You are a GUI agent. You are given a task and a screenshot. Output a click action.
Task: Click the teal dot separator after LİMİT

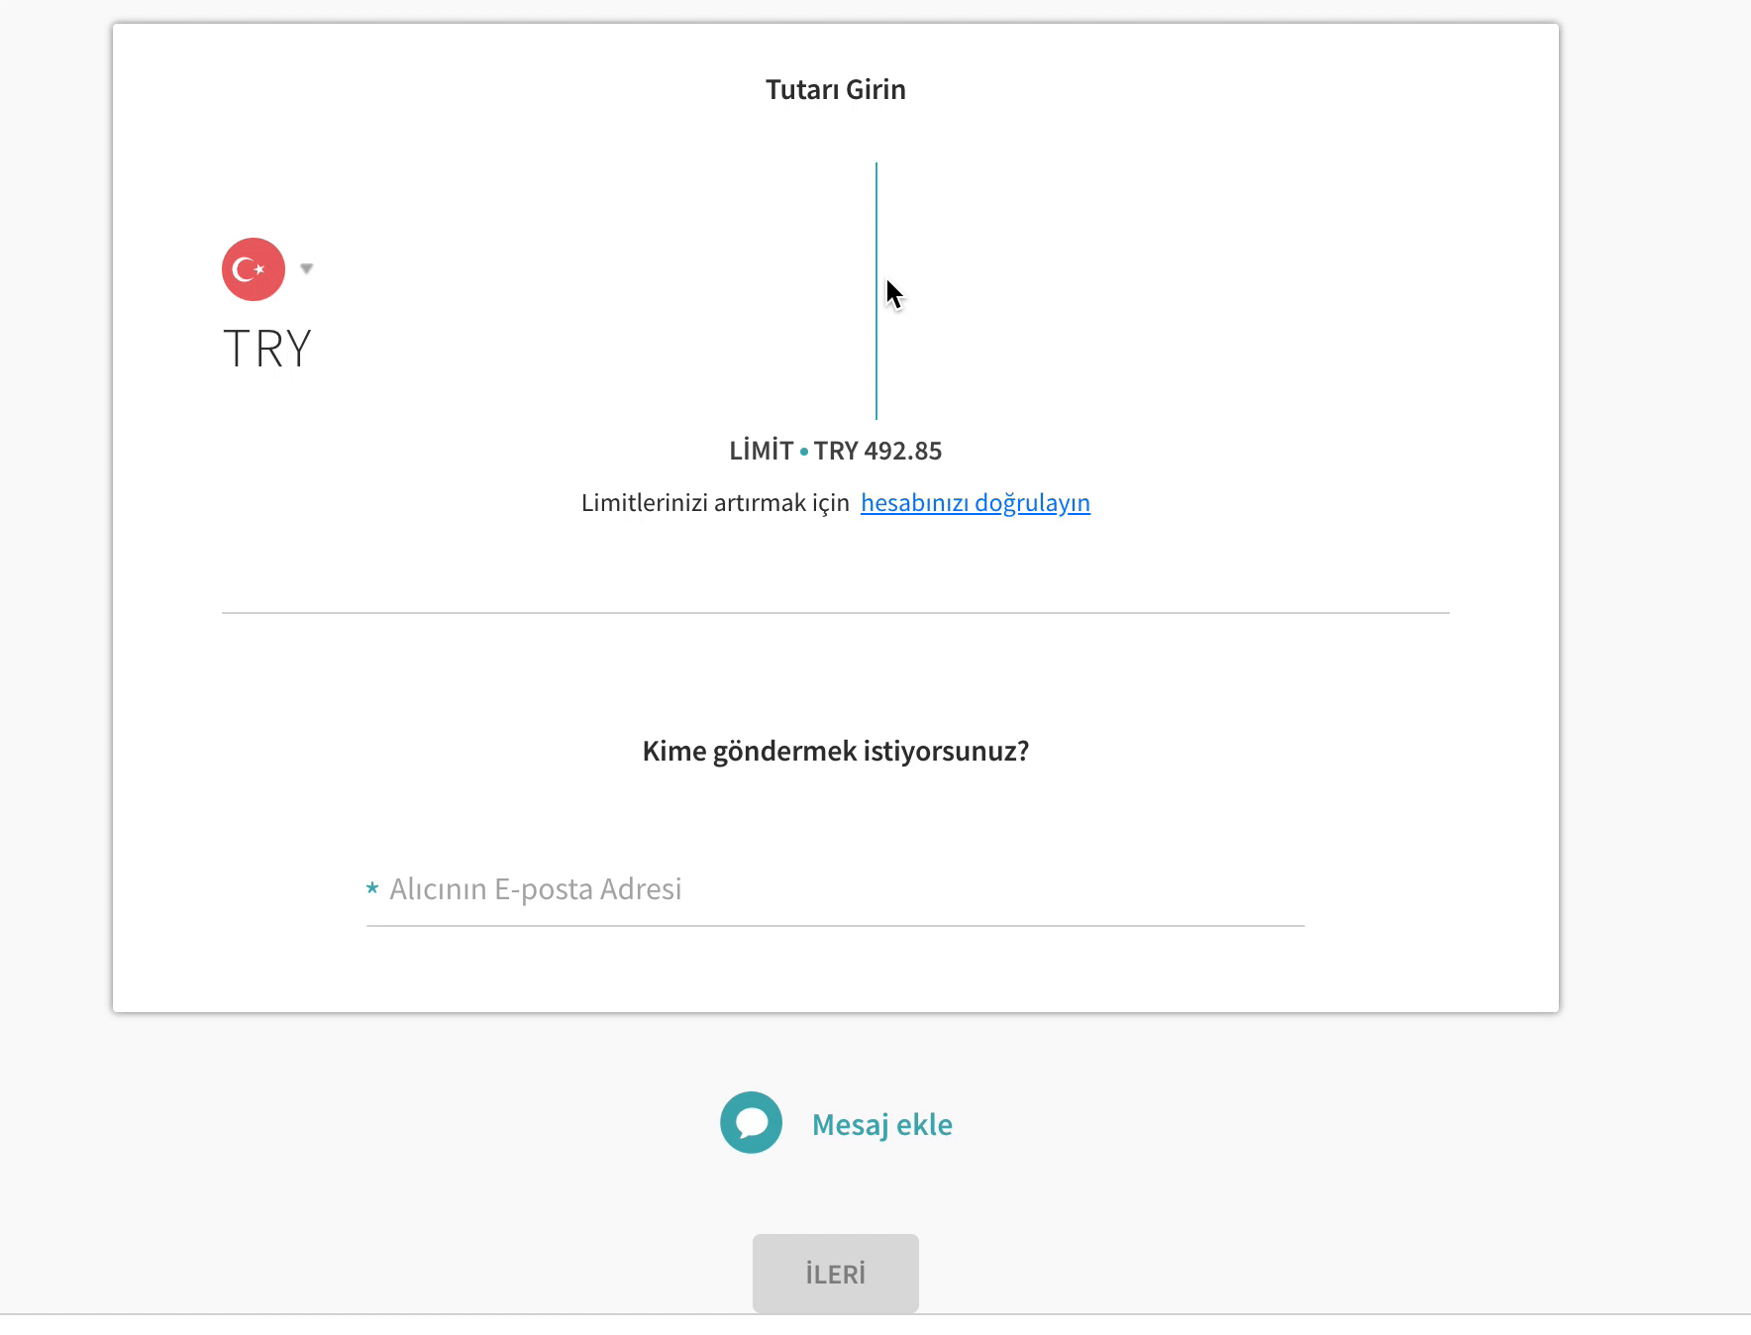coord(804,452)
